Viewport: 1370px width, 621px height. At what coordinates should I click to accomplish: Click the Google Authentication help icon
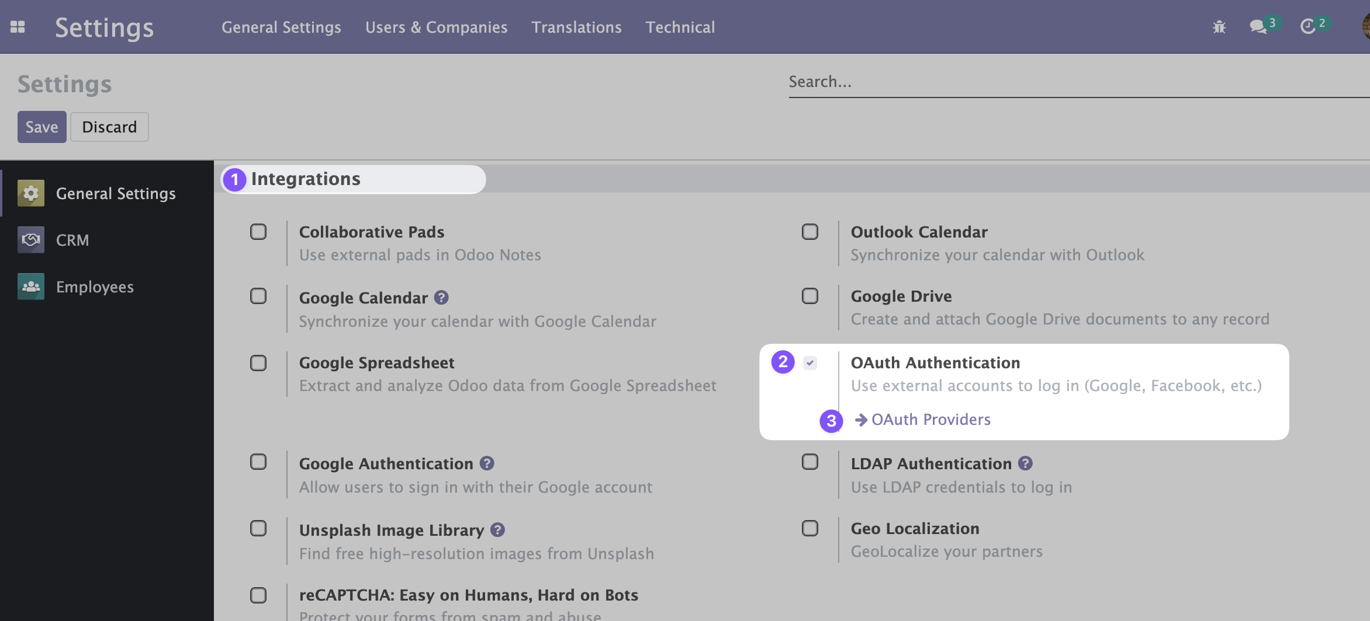pos(487,463)
